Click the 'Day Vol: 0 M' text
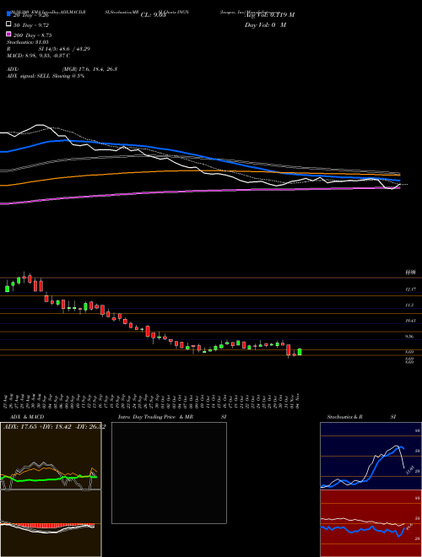The image size is (422, 557). 265,24
